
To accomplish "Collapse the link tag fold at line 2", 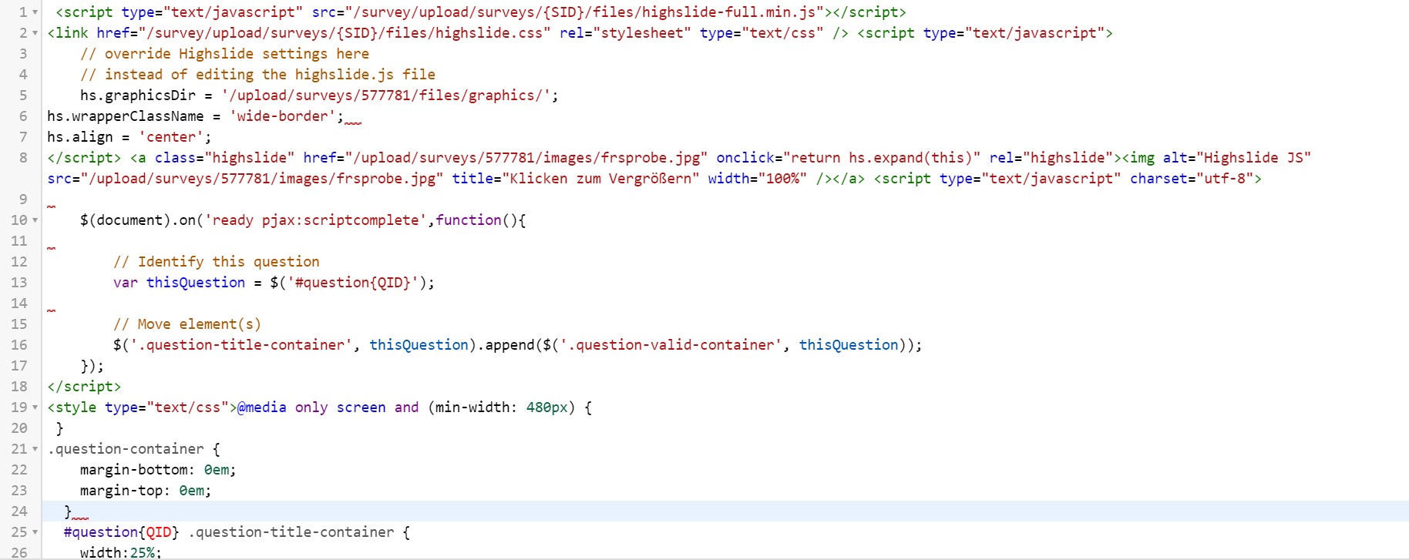I will (35, 33).
